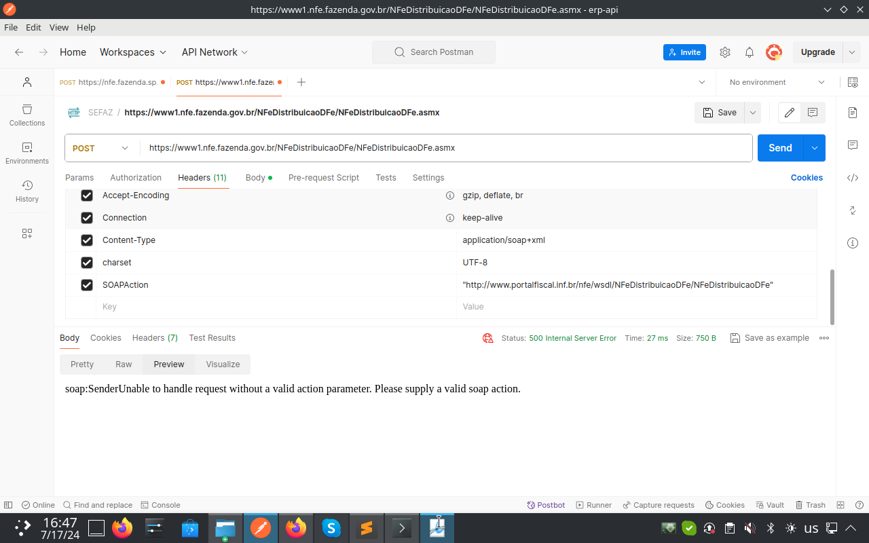Open the File menu
The height and width of the screenshot is (543, 869).
tap(11, 28)
